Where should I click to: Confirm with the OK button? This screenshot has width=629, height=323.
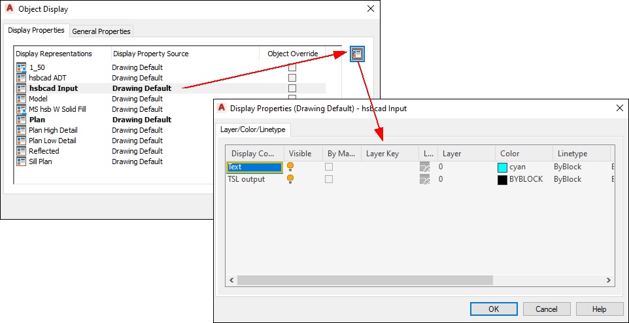click(x=494, y=309)
